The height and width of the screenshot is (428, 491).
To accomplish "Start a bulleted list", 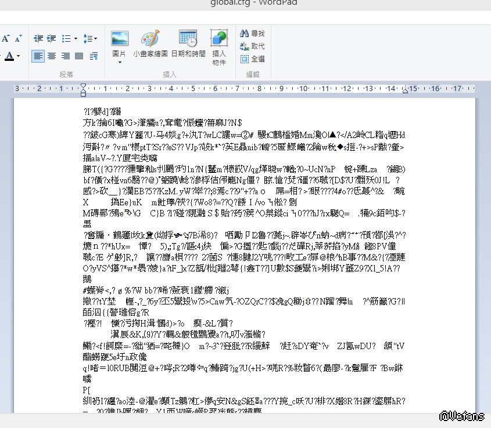I will (66, 38).
